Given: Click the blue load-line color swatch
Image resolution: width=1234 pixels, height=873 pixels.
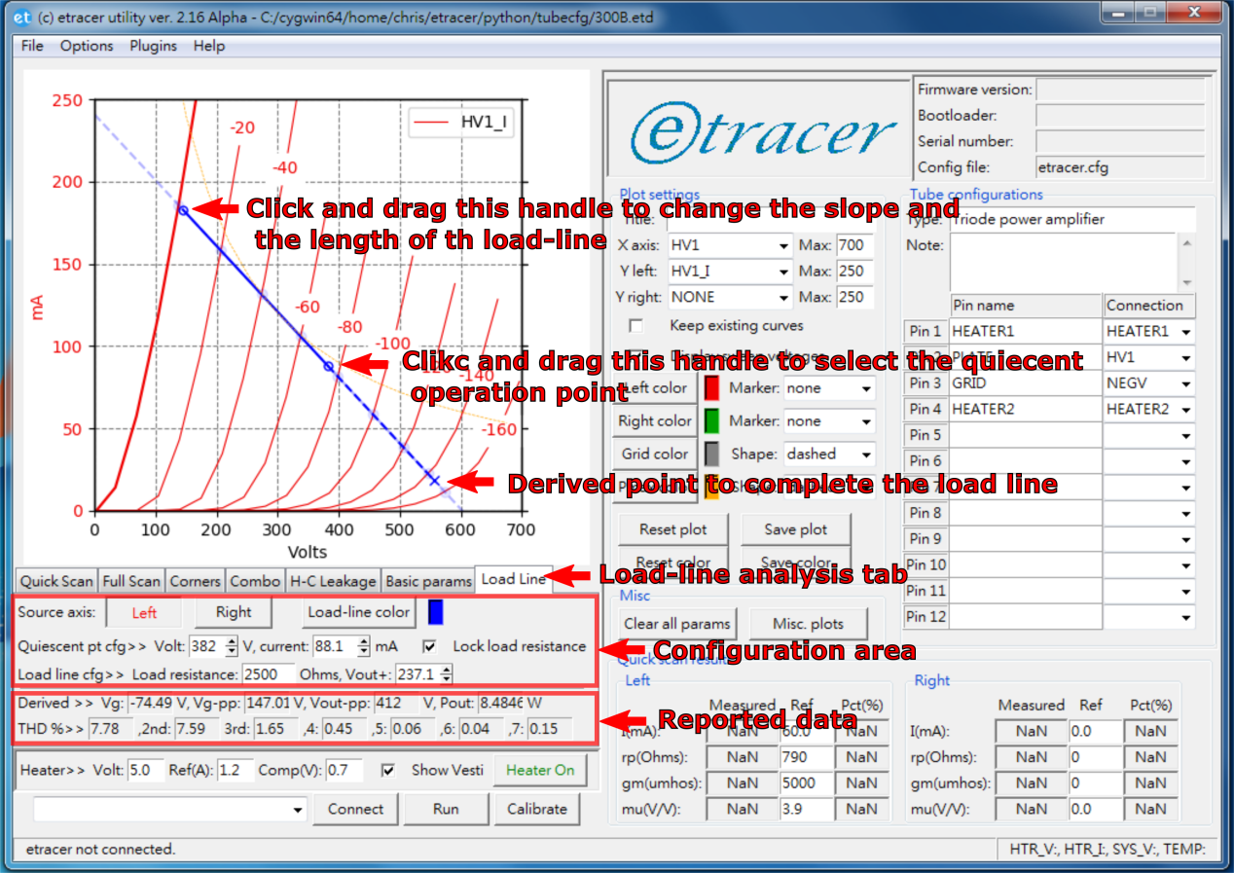Looking at the screenshot, I should point(436,612).
